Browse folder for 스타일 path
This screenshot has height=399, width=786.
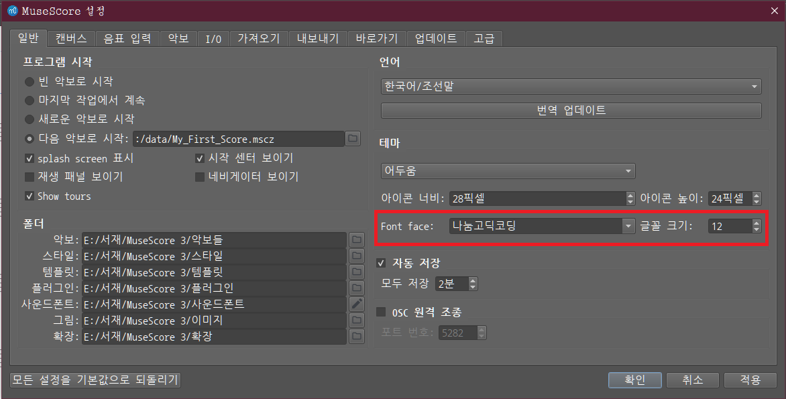[x=356, y=255]
